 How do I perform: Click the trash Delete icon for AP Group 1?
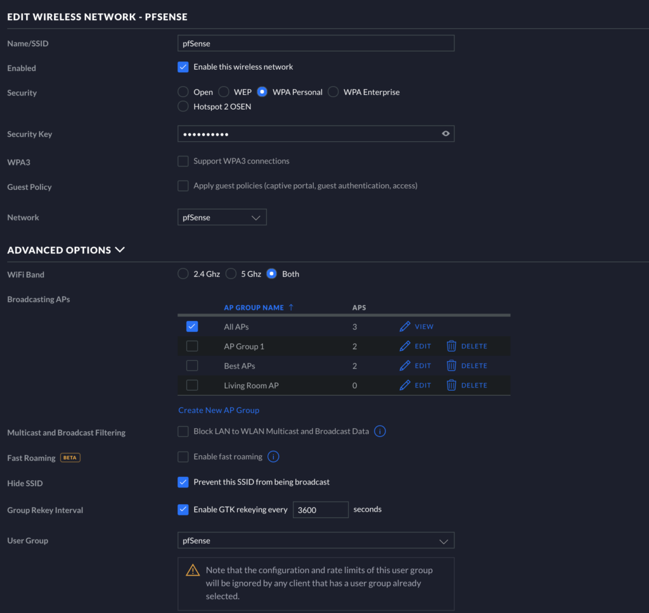point(451,346)
